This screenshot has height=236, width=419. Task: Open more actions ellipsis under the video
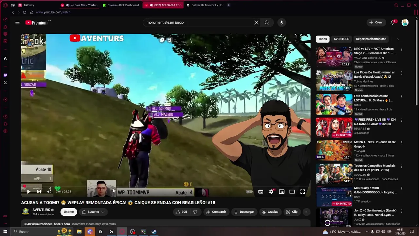pyautogui.click(x=306, y=212)
